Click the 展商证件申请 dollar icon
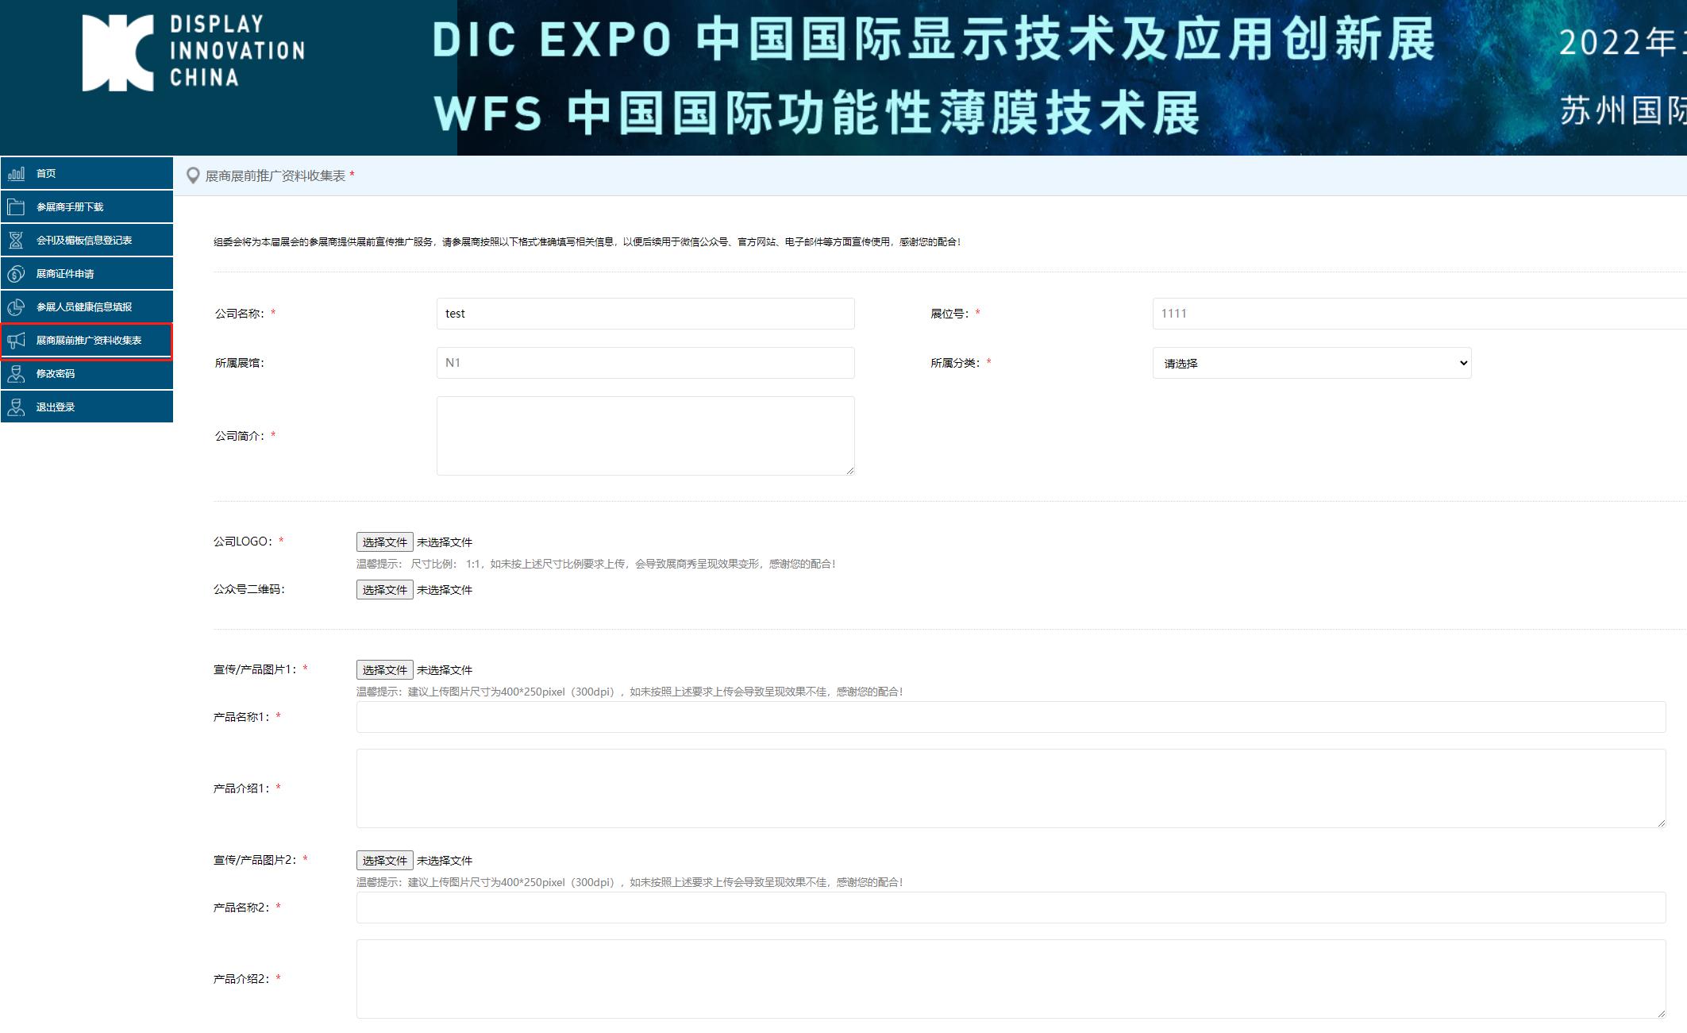1687x1033 pixels. point(16,272)
